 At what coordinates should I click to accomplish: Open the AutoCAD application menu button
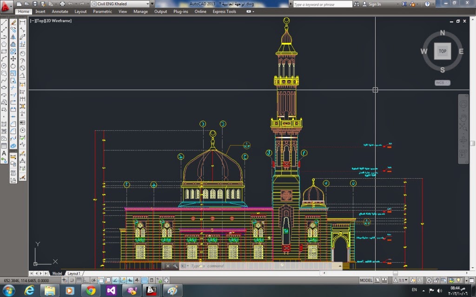coord(7,6)
